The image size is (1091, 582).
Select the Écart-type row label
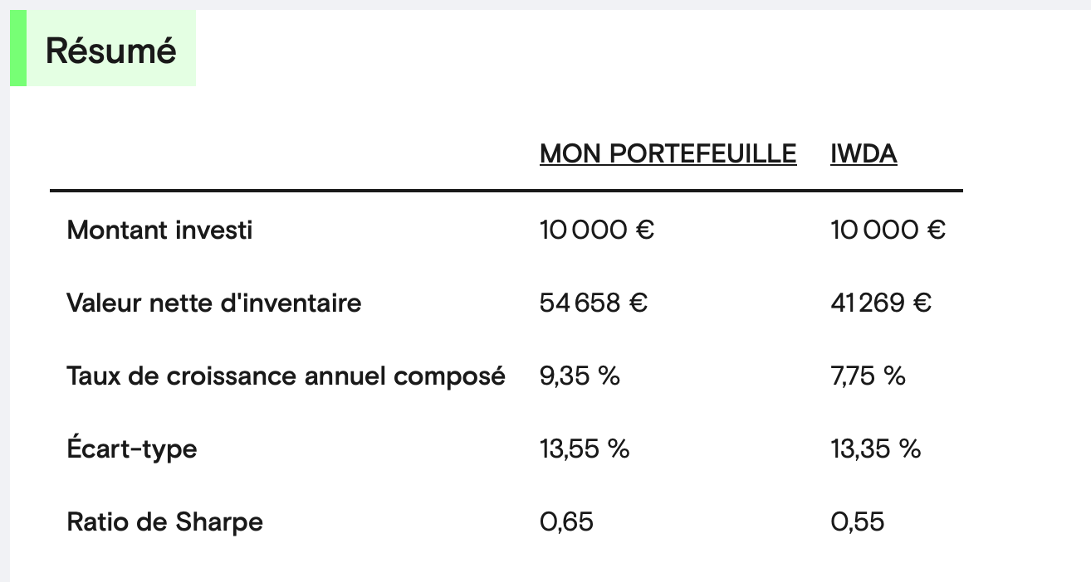(132, 449)
